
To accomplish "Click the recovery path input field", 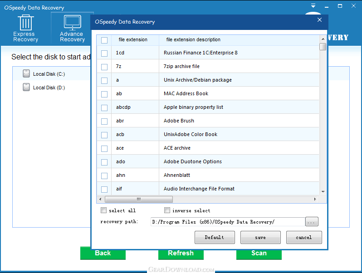I will (228, 222).
